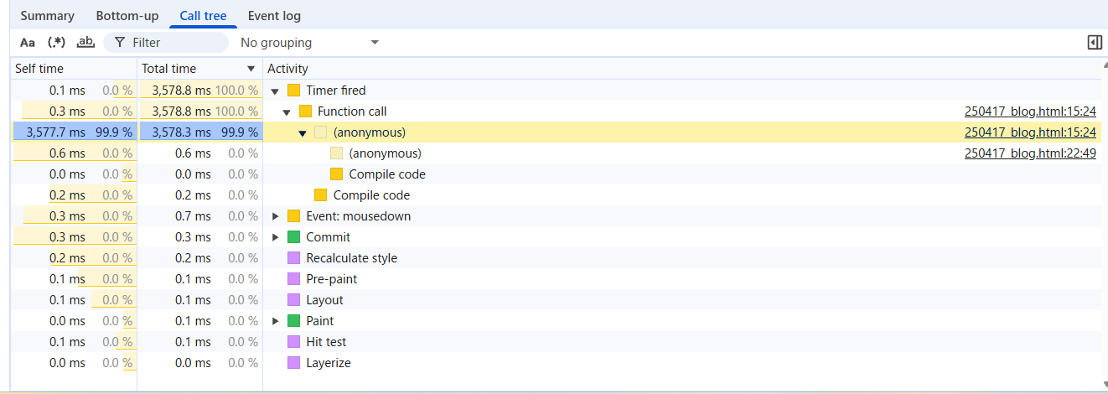Open the No grouping dropdown

coord(308,43)
